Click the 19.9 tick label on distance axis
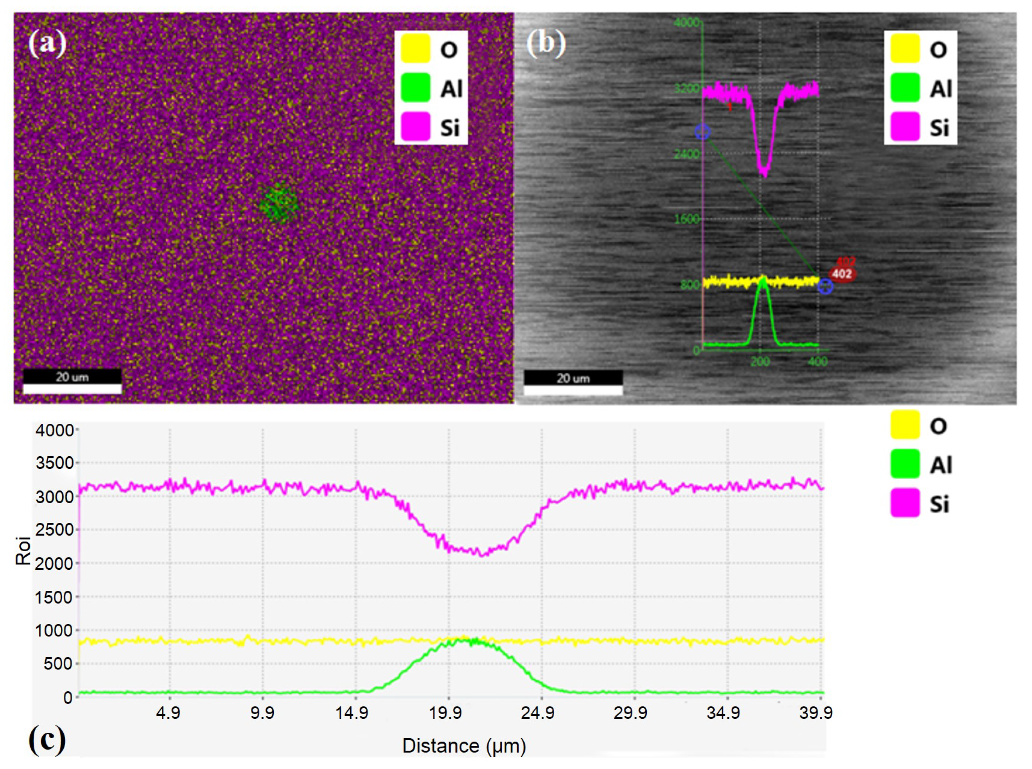The height and width of the screenshot is (769, 1032). point(445,713)
